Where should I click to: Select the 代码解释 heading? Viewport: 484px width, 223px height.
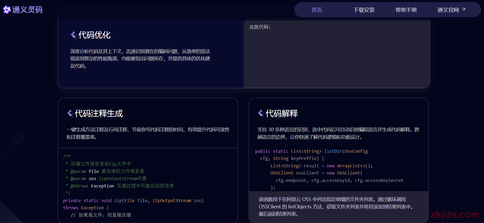(282, 113)
